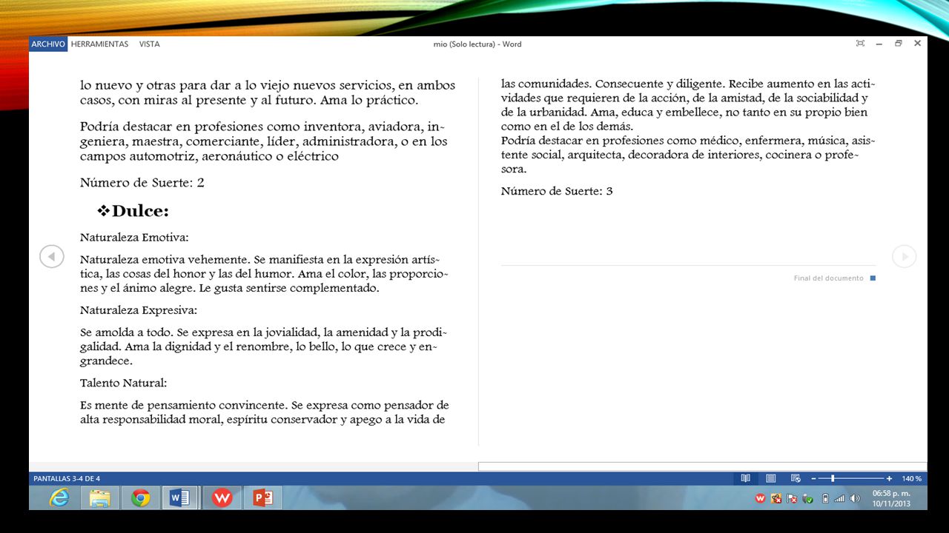949x533 pixels.
Task: Select the Word taskbar button
Action: point(179,498)
